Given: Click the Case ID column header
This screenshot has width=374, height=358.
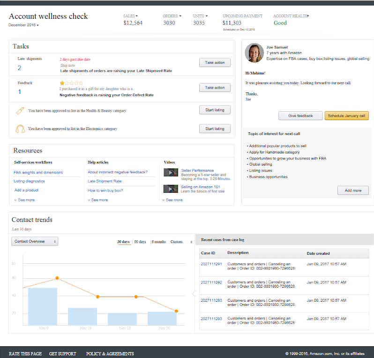Looking at the screenshot, I should pos(208,253).
